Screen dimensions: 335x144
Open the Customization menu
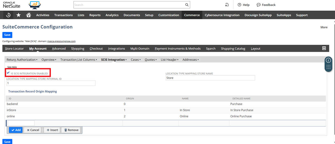tap(169, 15)
